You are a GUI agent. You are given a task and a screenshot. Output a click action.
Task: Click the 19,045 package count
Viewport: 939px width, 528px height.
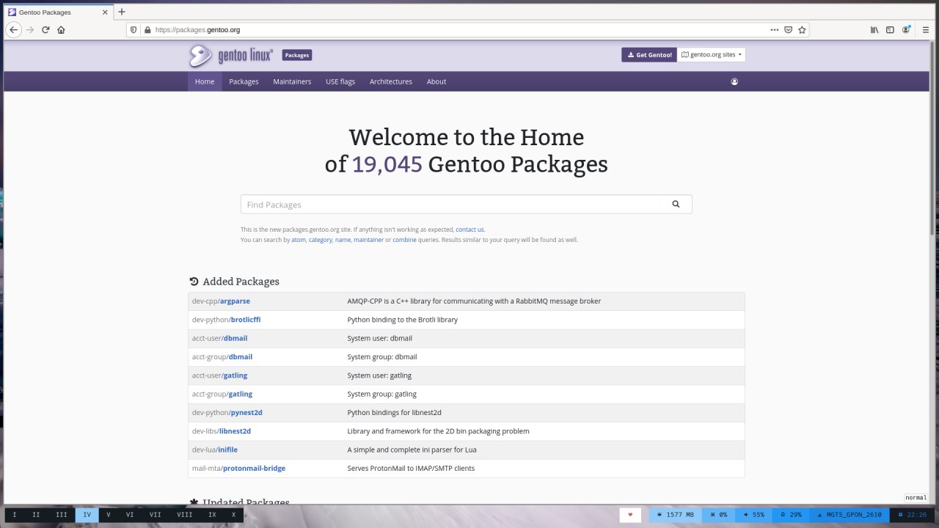(x=387, y=164)
